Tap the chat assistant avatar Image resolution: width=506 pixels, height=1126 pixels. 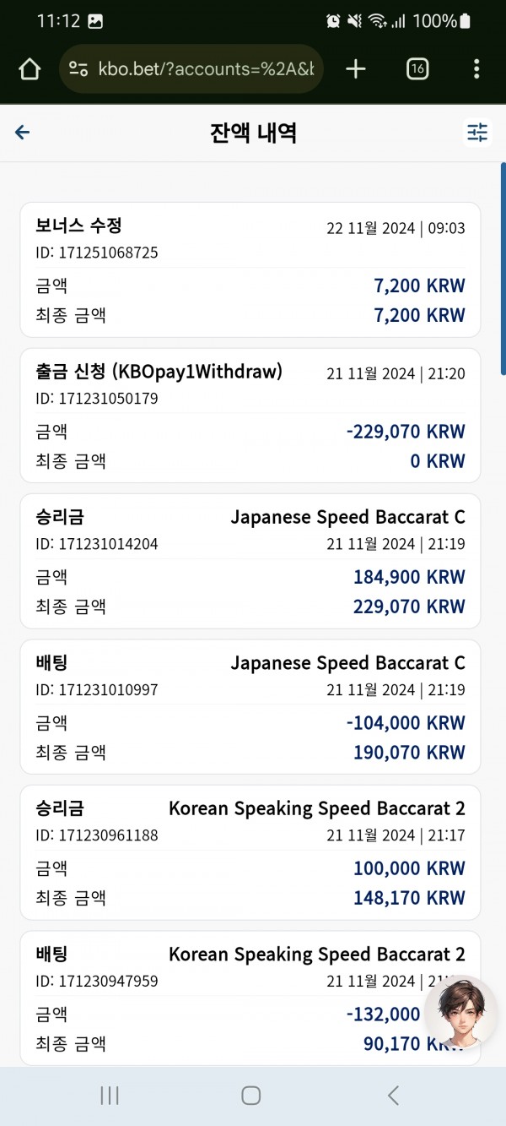click(x=460, y=1012)
